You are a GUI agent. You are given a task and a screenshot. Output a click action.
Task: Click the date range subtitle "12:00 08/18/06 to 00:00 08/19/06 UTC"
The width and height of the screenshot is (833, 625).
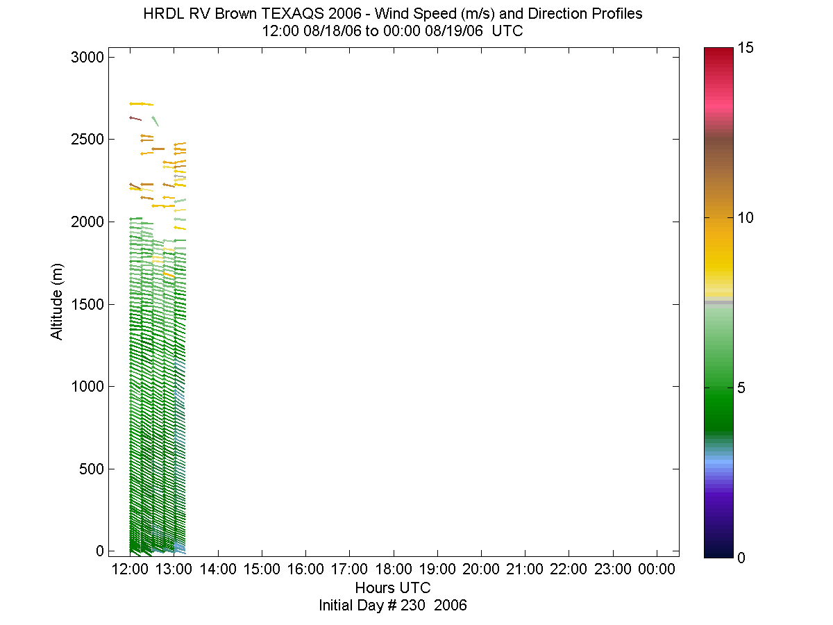(x=392, y=31)
